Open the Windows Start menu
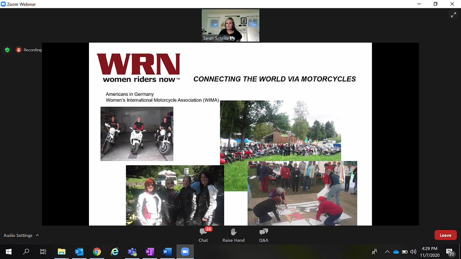 (x=8, y=252)
